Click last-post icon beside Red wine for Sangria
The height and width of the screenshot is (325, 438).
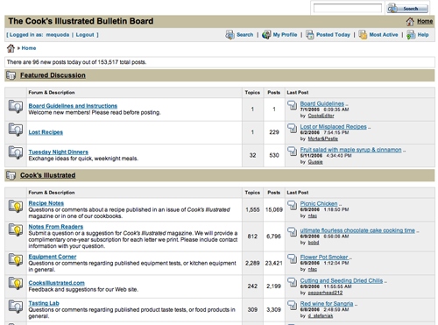[x=292, y=305]
